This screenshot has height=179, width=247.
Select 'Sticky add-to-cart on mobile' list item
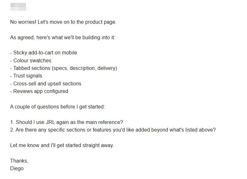coord(44,53)
